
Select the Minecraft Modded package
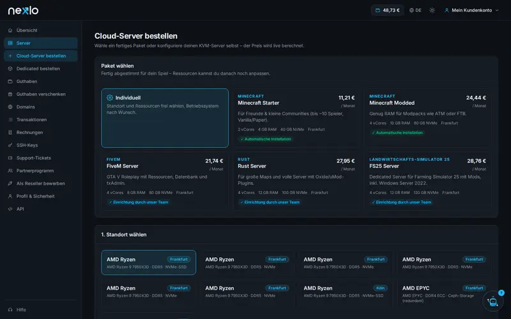pos(427,118)
